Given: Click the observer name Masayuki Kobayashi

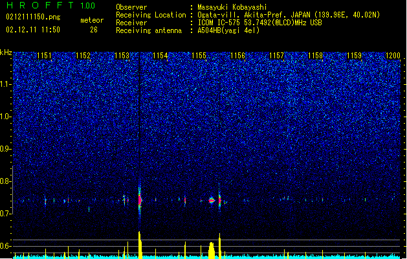Looking at the screenshot, I should pos(232,7).
